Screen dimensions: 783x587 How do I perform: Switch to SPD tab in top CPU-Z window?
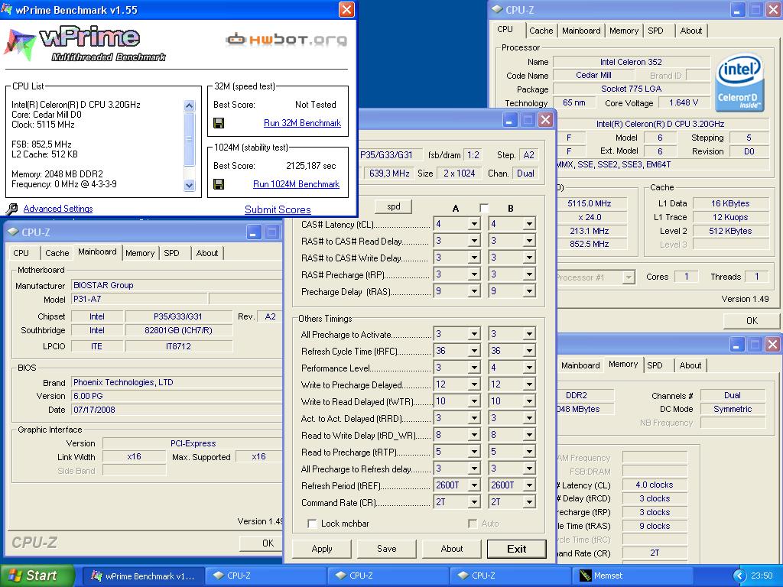[655, 31]
